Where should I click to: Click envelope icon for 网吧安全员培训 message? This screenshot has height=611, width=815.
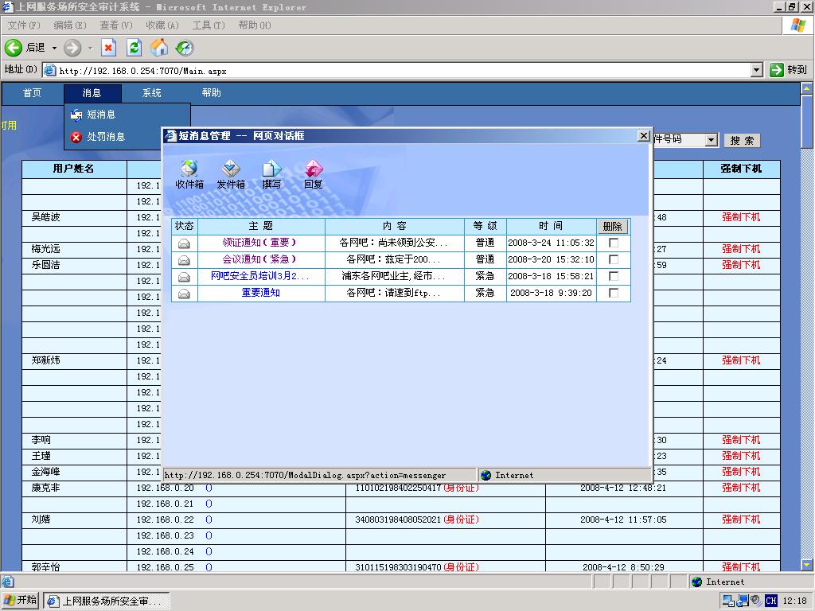(184, 277)
